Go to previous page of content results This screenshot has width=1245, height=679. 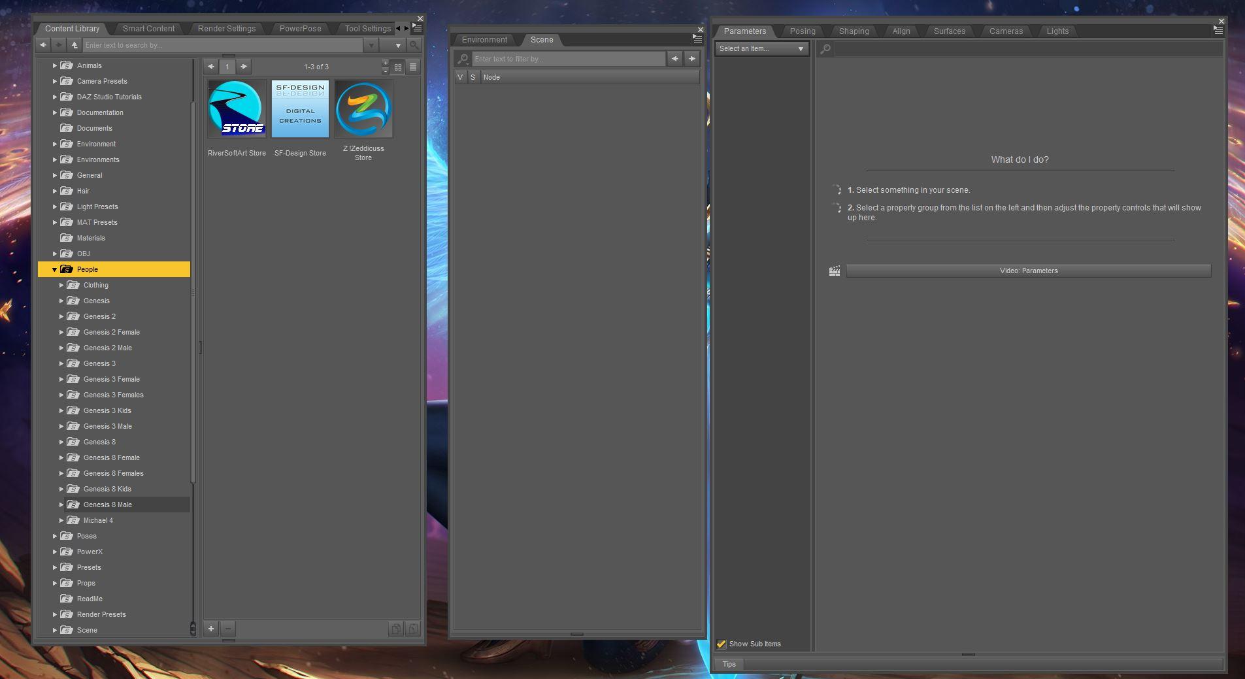point(211,67)
